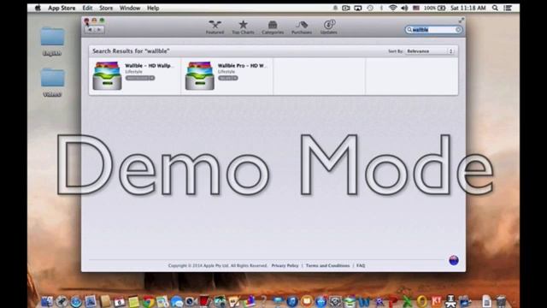Open Launchpad from the dock
This screenshot has height=308, width=547.
(x=62, y=301)
